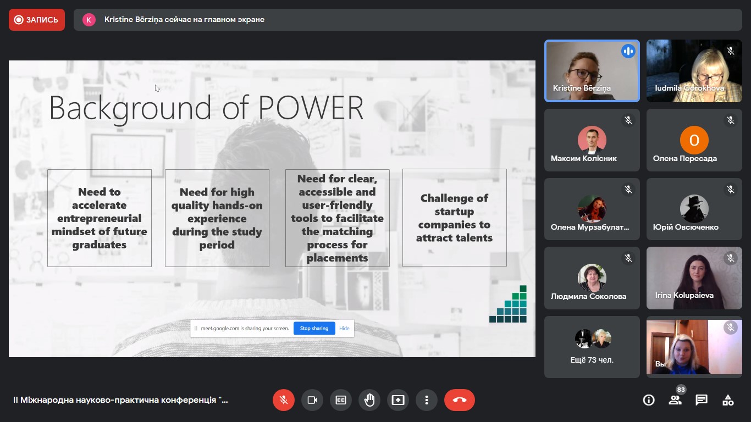
Task: Expand the 'Ещё 73 чел.' participants tile
Action: tap(592, 347)
